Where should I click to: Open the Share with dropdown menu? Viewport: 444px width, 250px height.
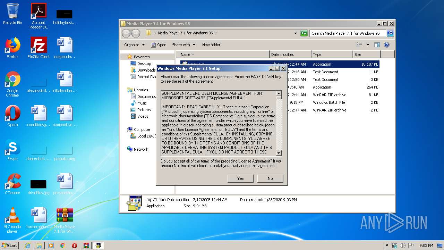point(183,45)
